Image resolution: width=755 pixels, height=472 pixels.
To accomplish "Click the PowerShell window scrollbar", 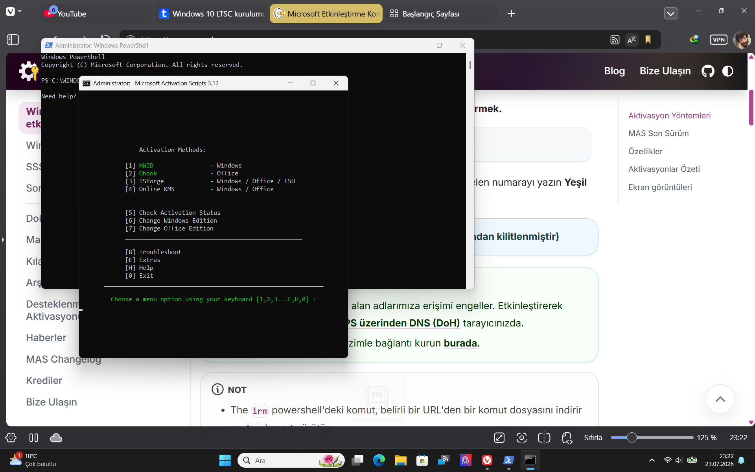I will tap(470, 65).
